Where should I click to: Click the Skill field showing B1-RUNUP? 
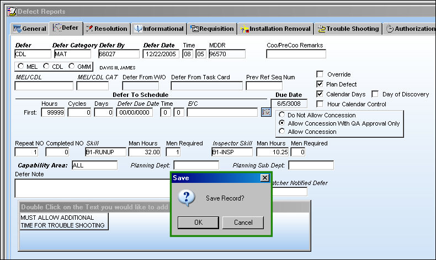click(x=105, y=152)
